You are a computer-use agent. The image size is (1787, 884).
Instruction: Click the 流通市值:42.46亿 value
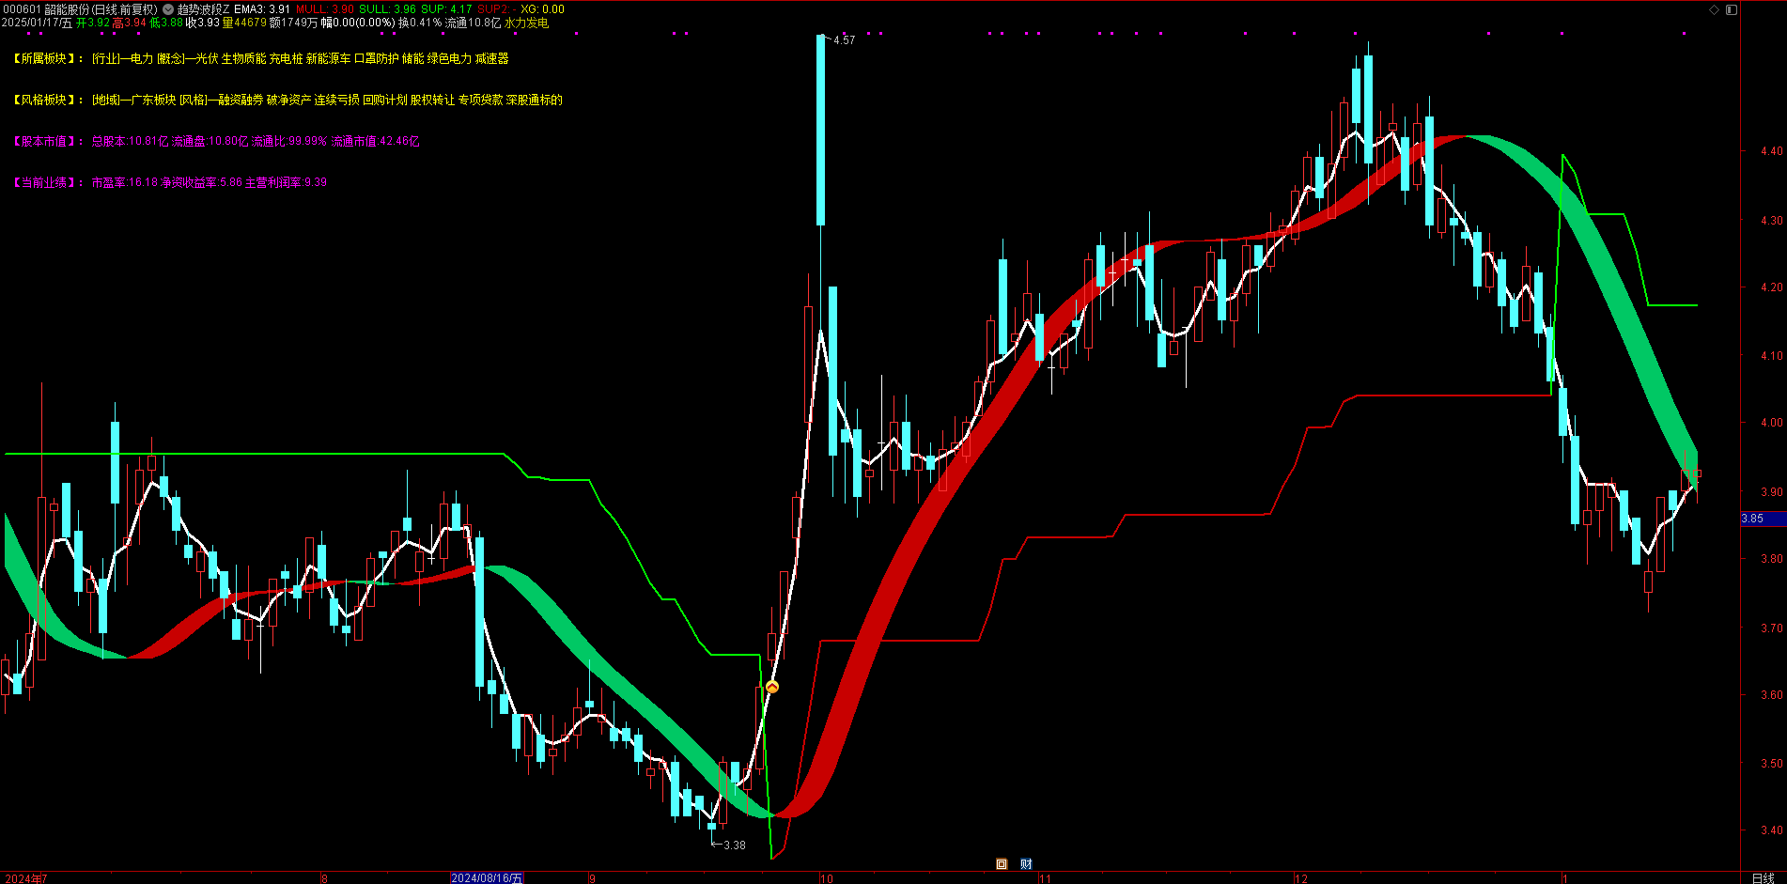pos(375,141)
